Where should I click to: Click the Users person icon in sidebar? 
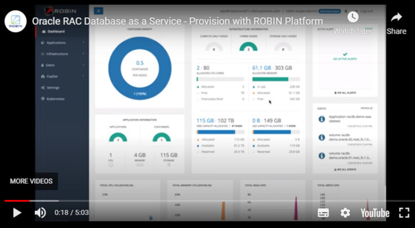pyautogui.click(x=43, y=65)
